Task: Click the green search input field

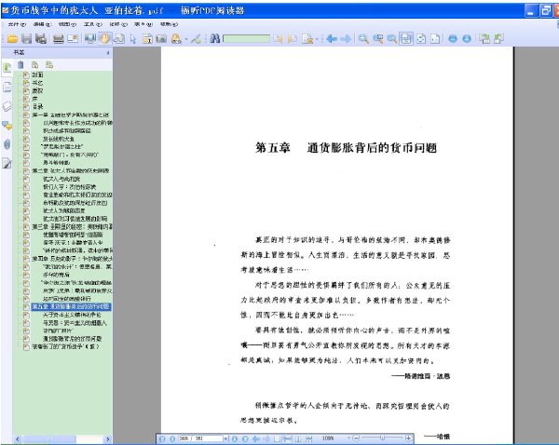Action: coord(246,38)
